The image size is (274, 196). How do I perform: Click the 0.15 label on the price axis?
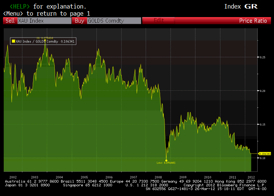pos(263,124)
